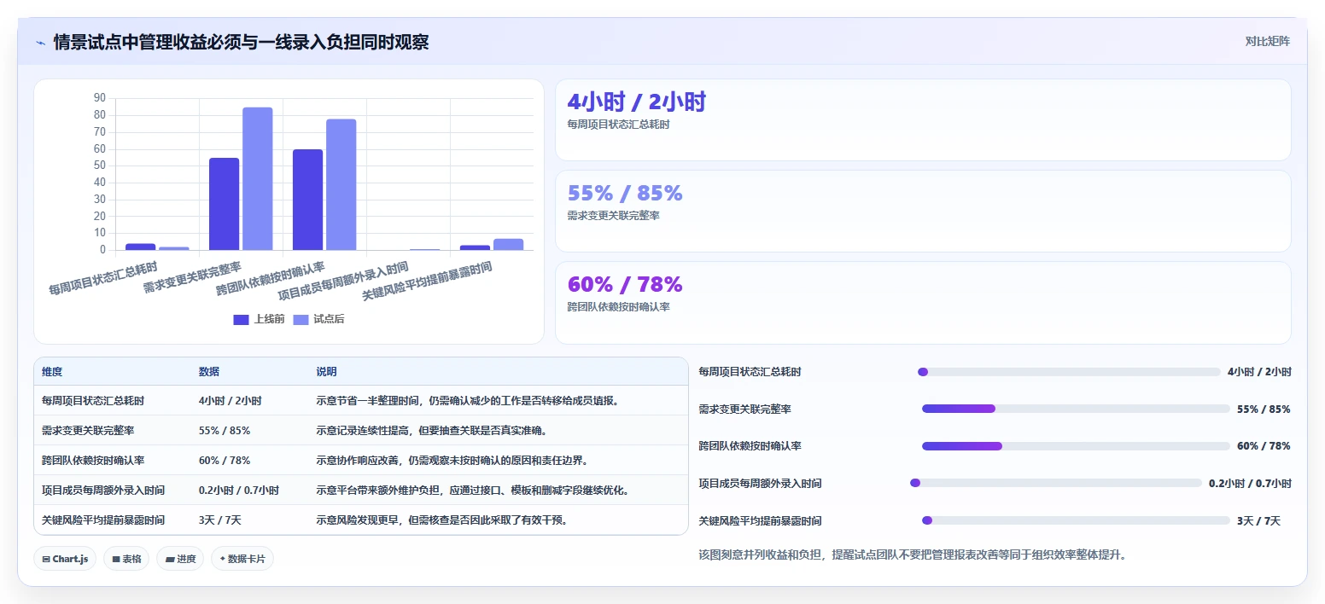1325x604 pixels.
Task: Click the 上线前 bar for 需求变更关联完整率
Action: click(x=225, y=204)
